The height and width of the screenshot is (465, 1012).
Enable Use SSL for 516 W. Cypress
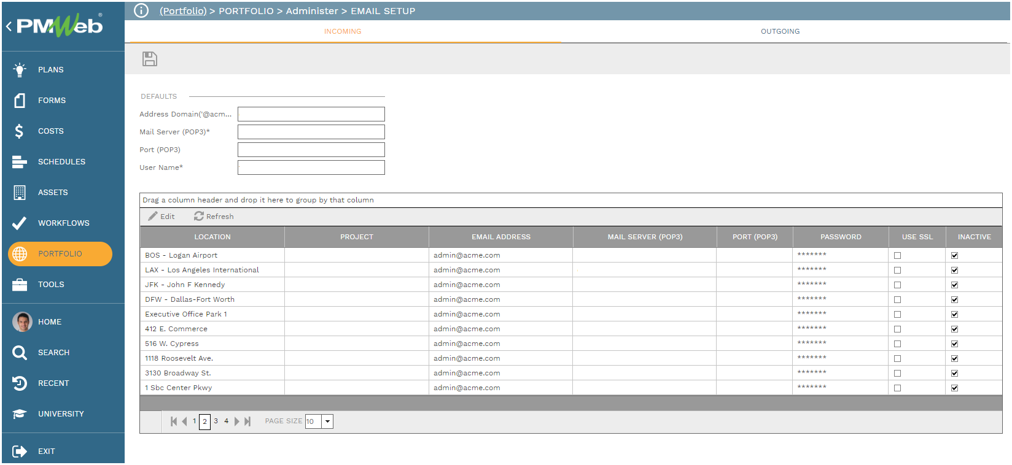(897, 344)
